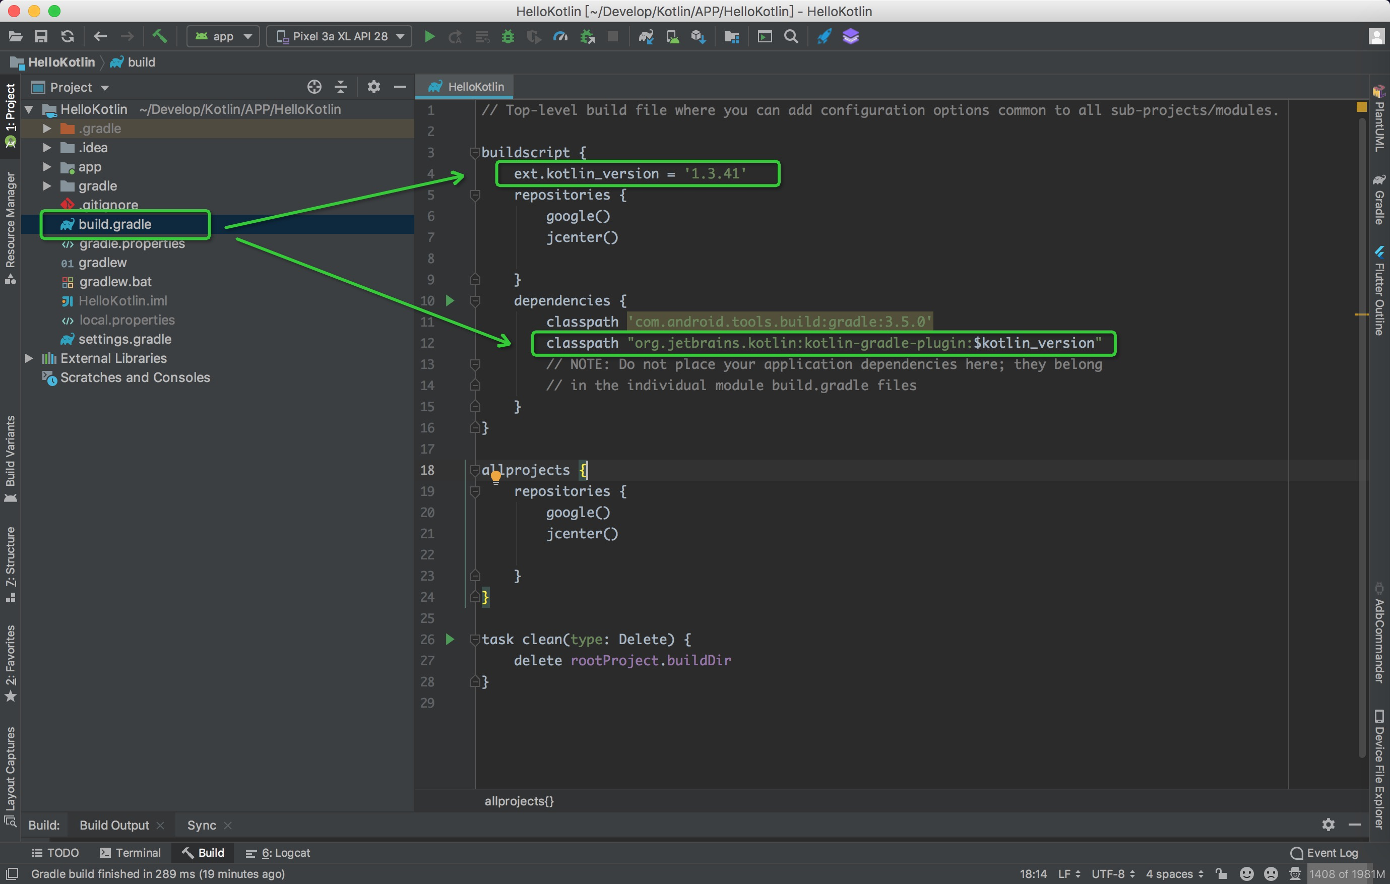Hide the Project panel with minus icon
Image resolution: width=1390 pixels, height=884 pixels.
(400, 87)
